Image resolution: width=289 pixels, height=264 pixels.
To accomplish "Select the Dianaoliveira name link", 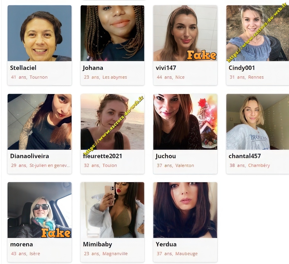I will (x=30, y=156).
